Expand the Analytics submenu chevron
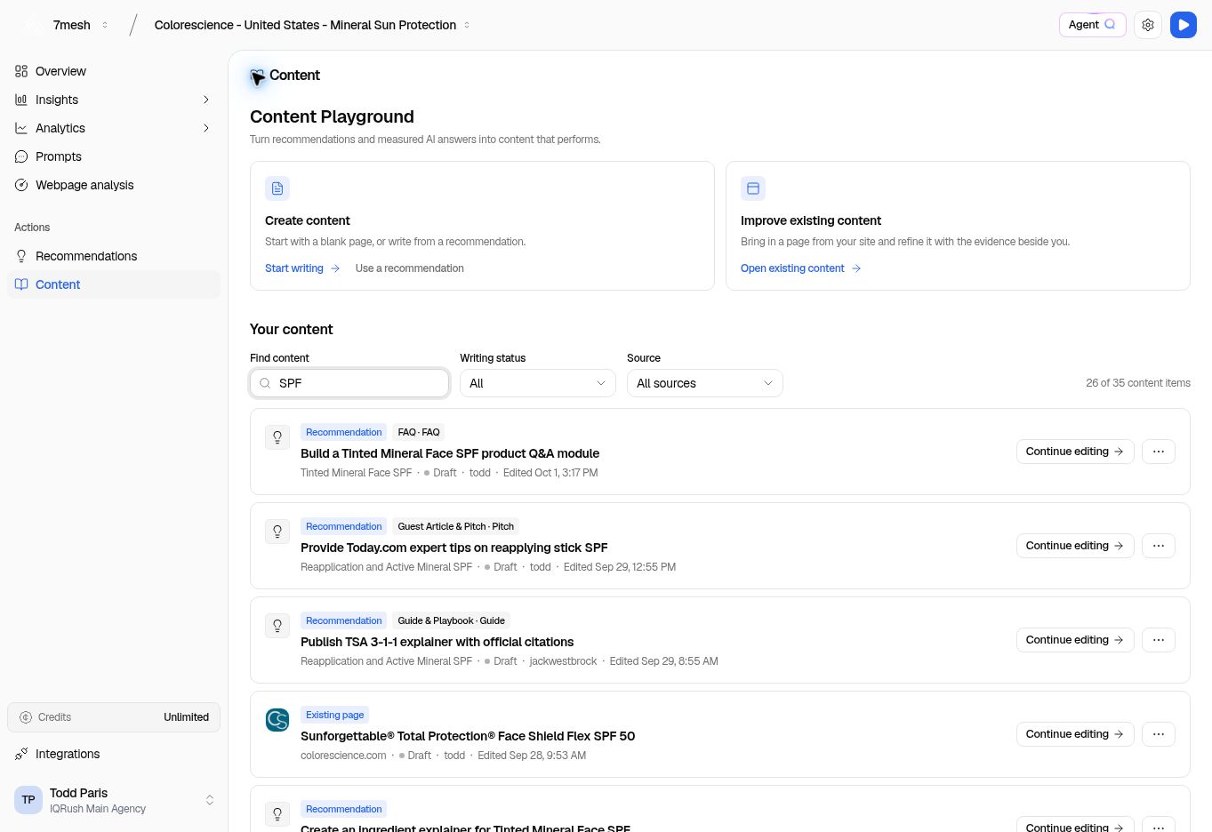 tap(206, 128)
